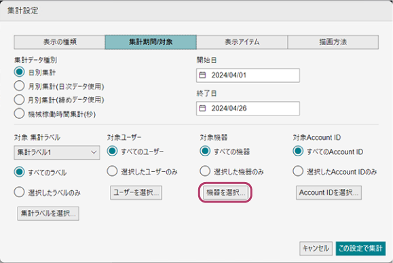Viewport: 393px width, 263px height.
Task: Click the calendar icon in 開始日 field
Action: [x=202, y=75]
